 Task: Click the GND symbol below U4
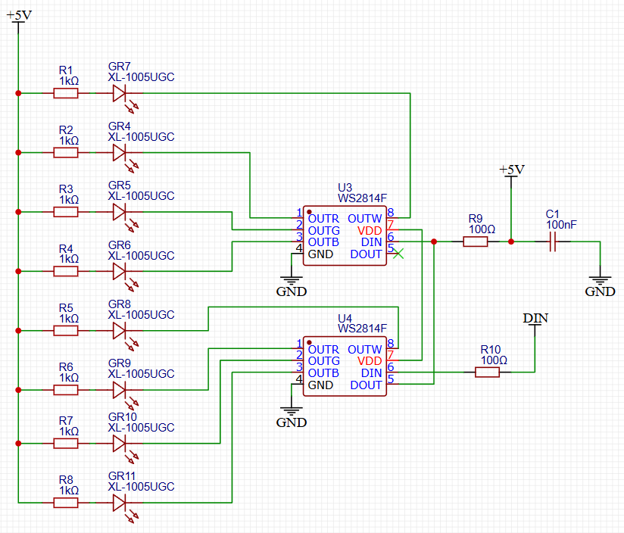291,413
